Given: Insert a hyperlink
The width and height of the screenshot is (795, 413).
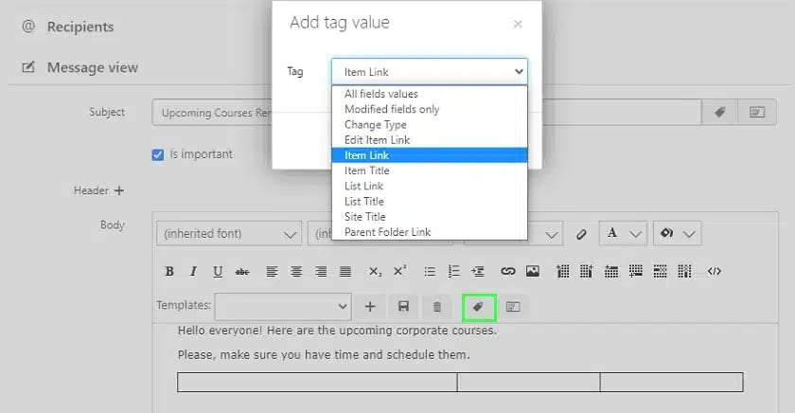Looking at the screenshot, I should click(507, 272).
